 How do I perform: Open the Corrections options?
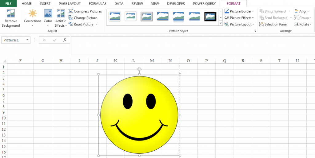(x=32, y=18)
